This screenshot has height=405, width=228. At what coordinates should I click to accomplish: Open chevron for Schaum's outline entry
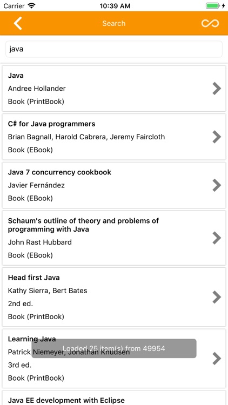[x=217, y=238]
